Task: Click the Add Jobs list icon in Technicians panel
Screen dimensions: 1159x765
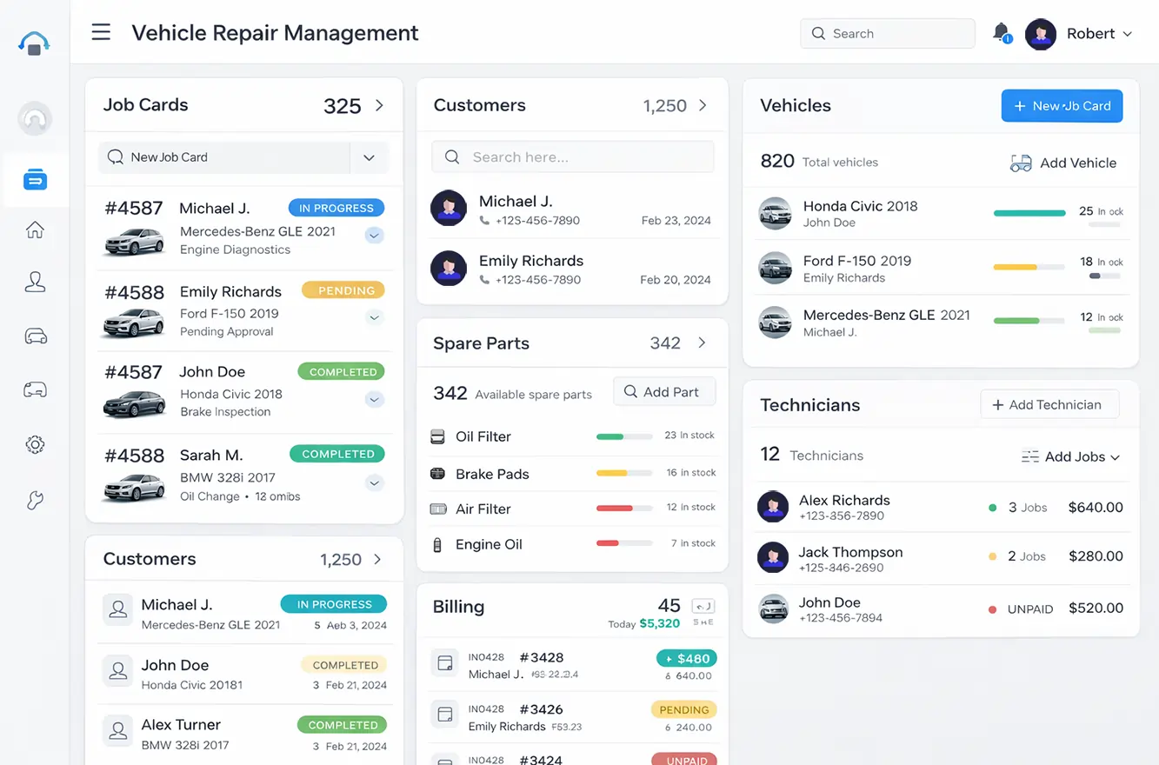Action: point(1029,456)
